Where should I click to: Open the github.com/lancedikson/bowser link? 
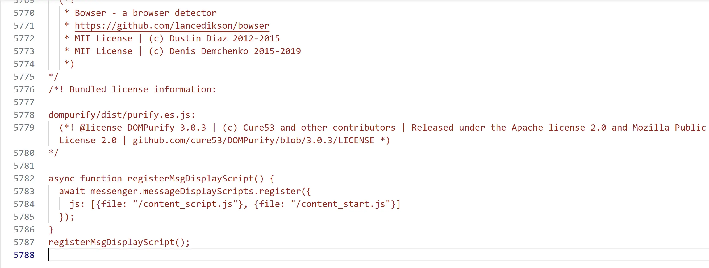172,26
